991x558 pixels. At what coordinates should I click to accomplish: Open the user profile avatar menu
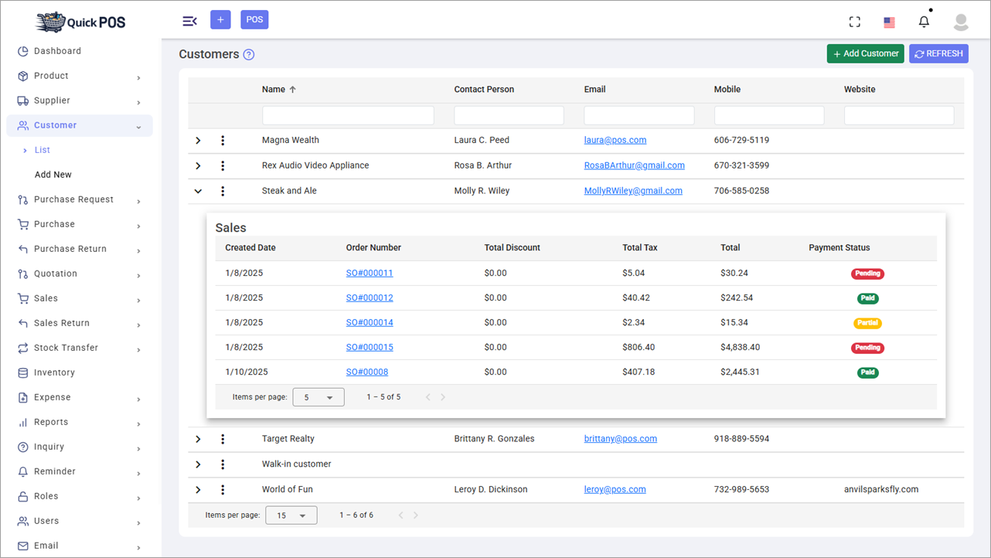pyautogui.click(x=961, y=22)
